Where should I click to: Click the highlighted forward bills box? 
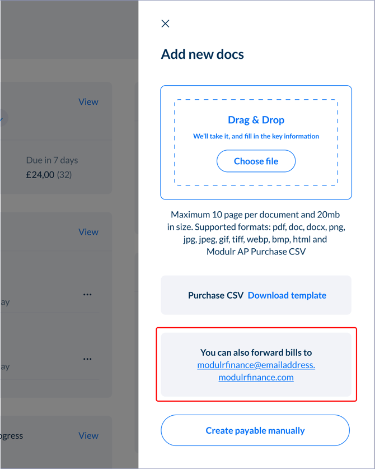[x=256, y=364]
